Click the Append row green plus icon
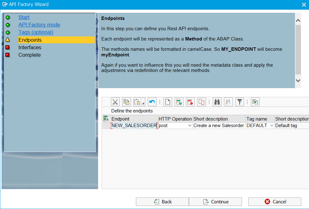 179,102
